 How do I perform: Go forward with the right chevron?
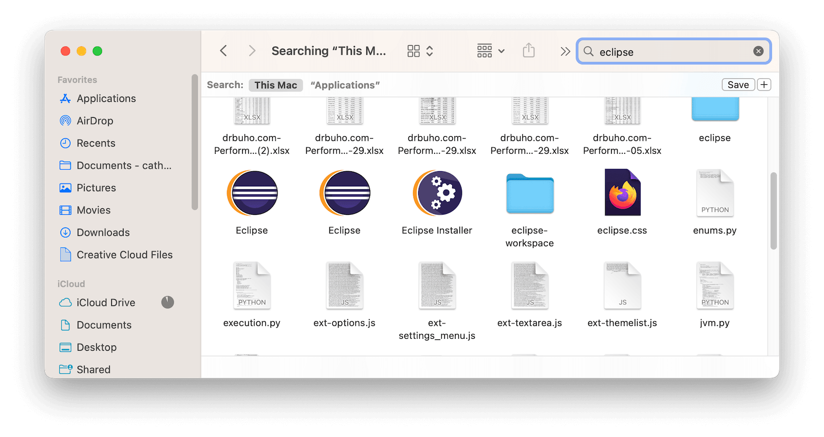[x=252, y=51]
